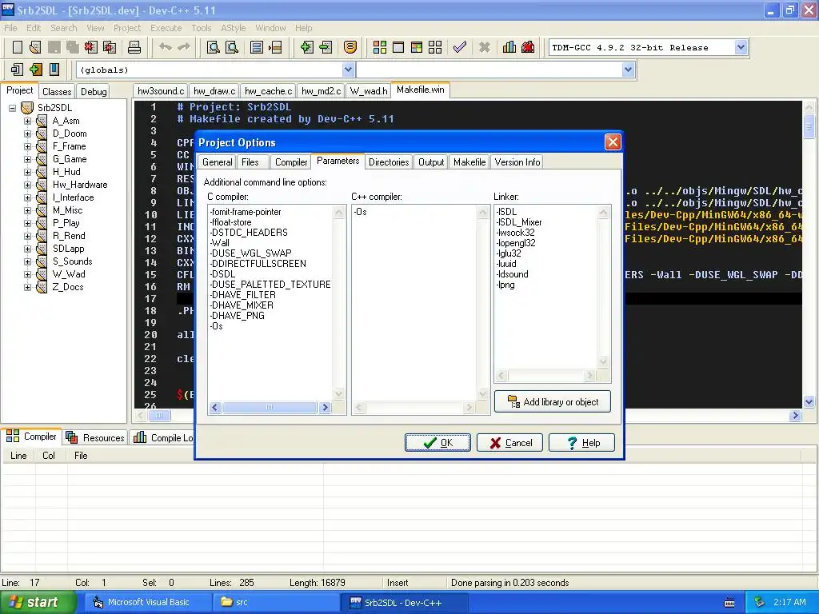
Task: Click the C compiler horizontal scrollbar thumb
Action: [x=270, y=407]
